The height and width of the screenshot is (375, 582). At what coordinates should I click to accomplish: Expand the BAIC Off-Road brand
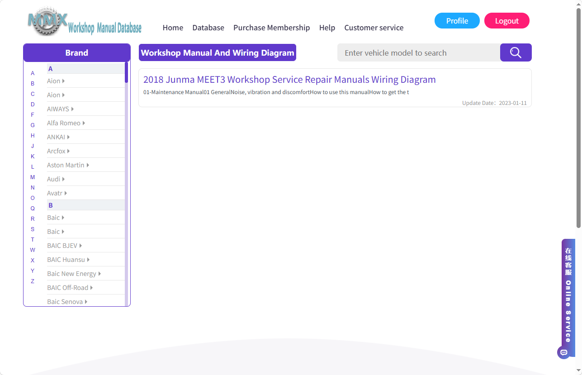coord(70,288)
